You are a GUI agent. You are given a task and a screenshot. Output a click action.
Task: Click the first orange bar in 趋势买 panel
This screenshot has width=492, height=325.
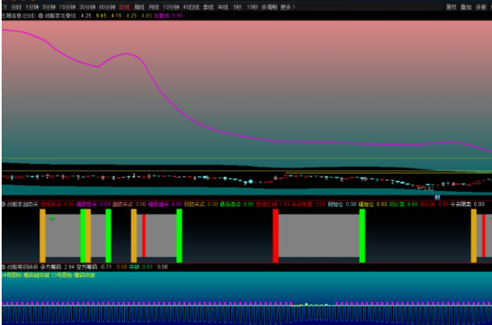(43, 236)
